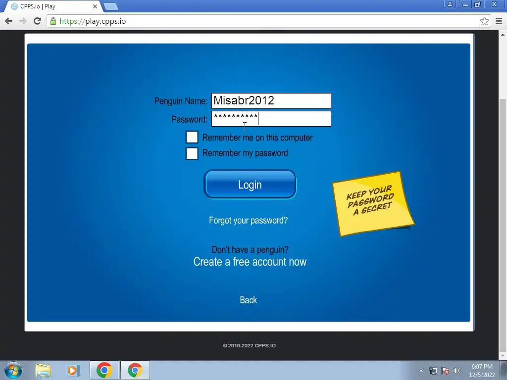The image size is (507, 380).
Task: Show hidden system tray icons
Action: (x=421, y=371)
